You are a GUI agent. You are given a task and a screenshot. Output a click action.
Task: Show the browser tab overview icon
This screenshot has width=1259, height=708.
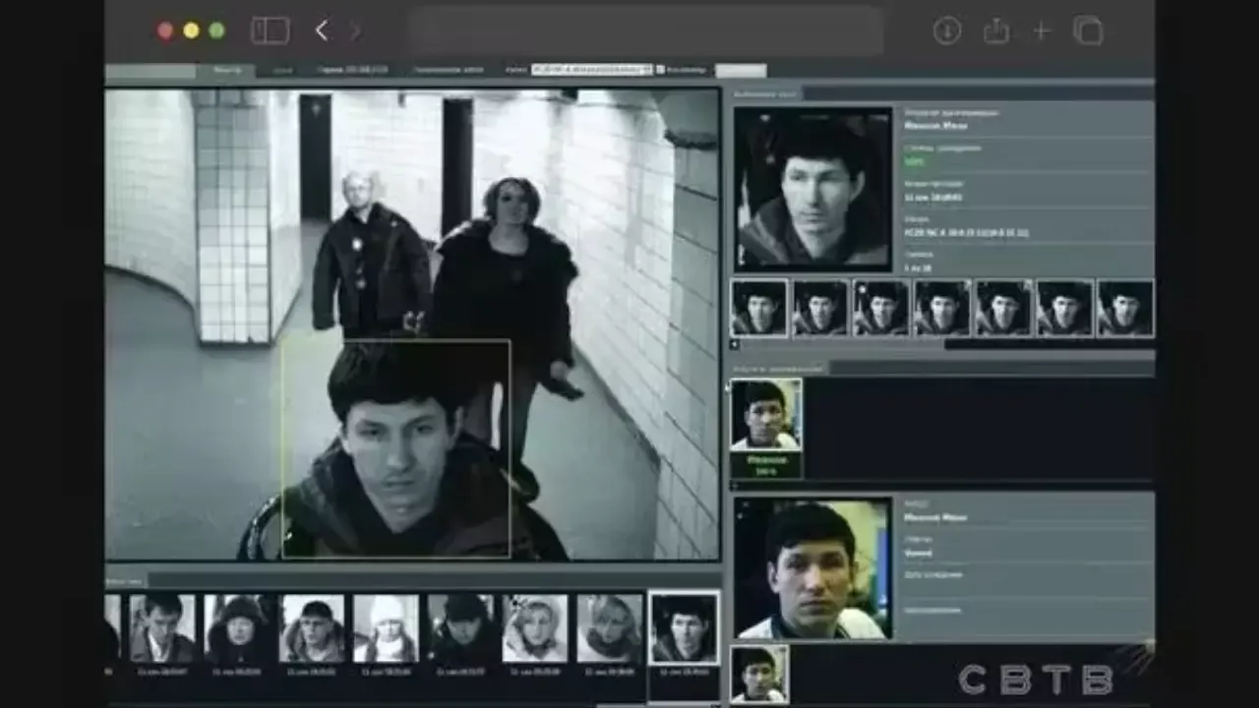click(1088, 30)
